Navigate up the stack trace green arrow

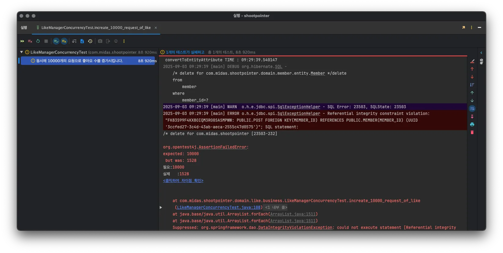point(472,93)
